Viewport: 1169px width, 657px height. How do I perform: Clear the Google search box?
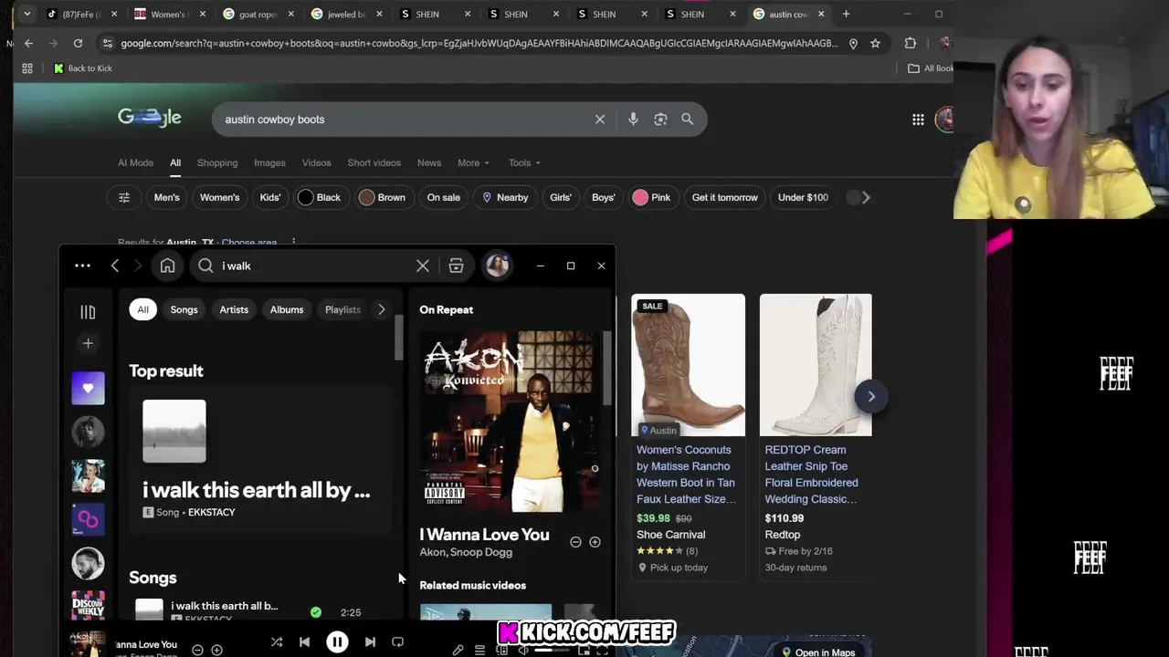[600, 120]
